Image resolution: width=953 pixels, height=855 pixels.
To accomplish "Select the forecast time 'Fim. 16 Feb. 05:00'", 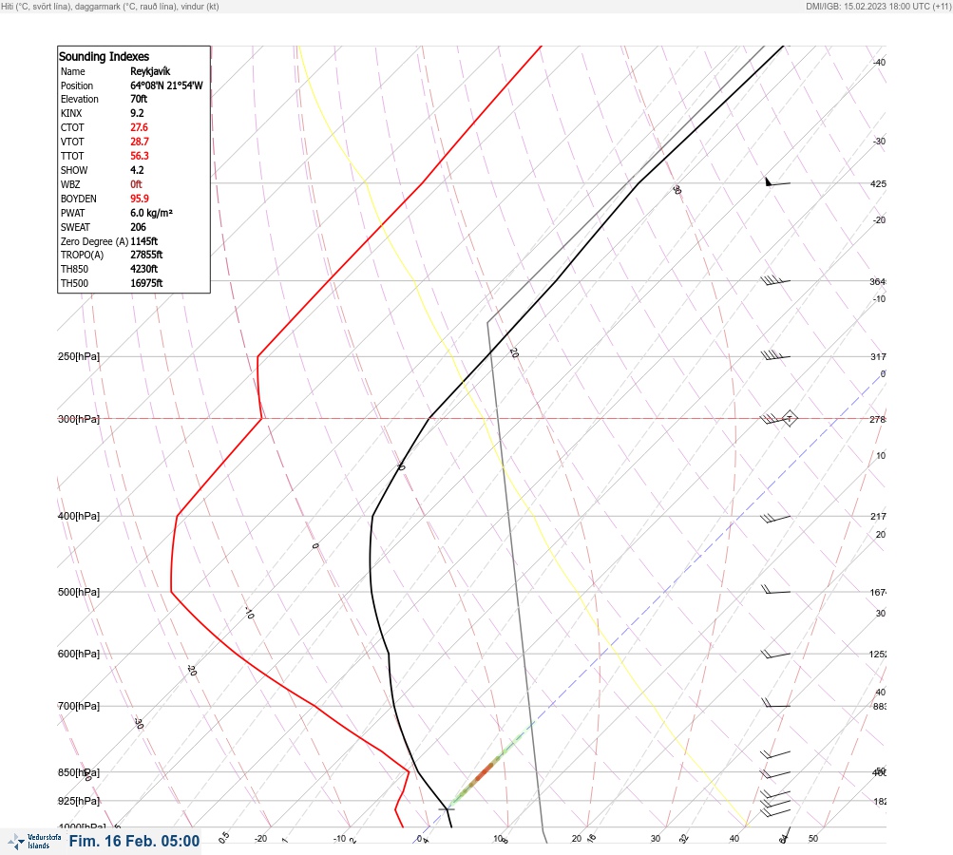I will [x=134, y=841].
